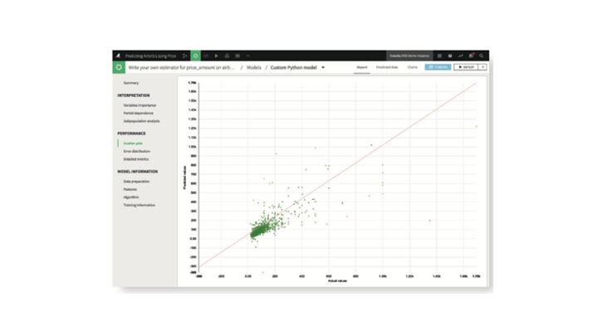The height and width of the screenshot is (336, 598).
Task: Open the more options ellipsis in top bar
Action: coord(248,56)
